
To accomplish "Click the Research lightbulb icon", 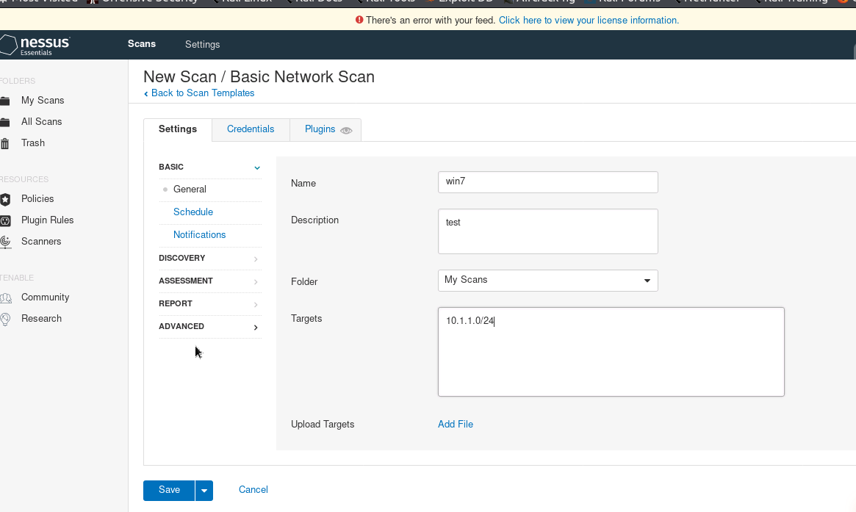I will [x=5, y=320].
